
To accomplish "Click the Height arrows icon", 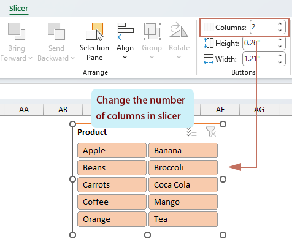I will point(209,43).
